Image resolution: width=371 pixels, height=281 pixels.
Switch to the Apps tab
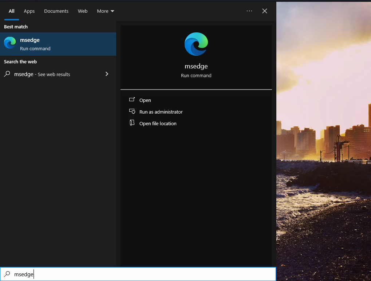coord(29,11)
